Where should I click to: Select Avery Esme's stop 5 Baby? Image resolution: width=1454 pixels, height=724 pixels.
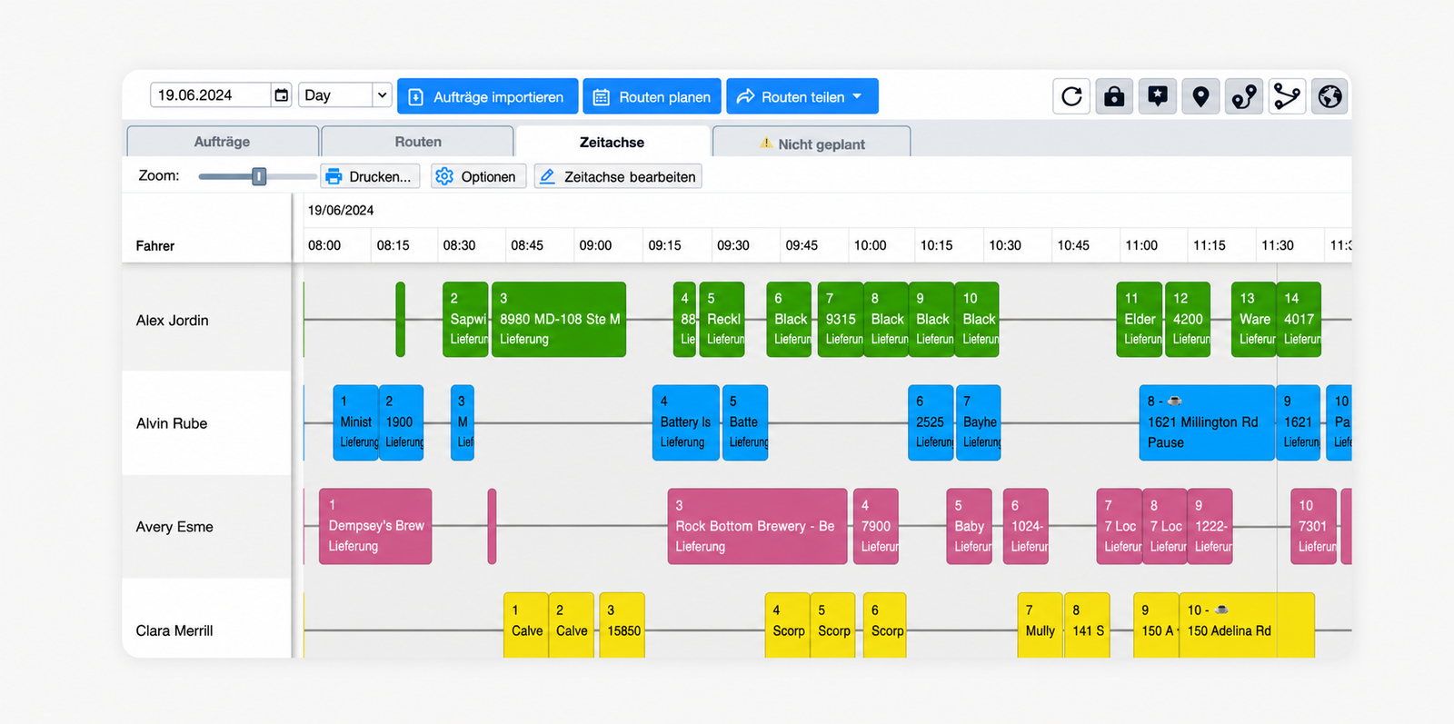point(970,526)
